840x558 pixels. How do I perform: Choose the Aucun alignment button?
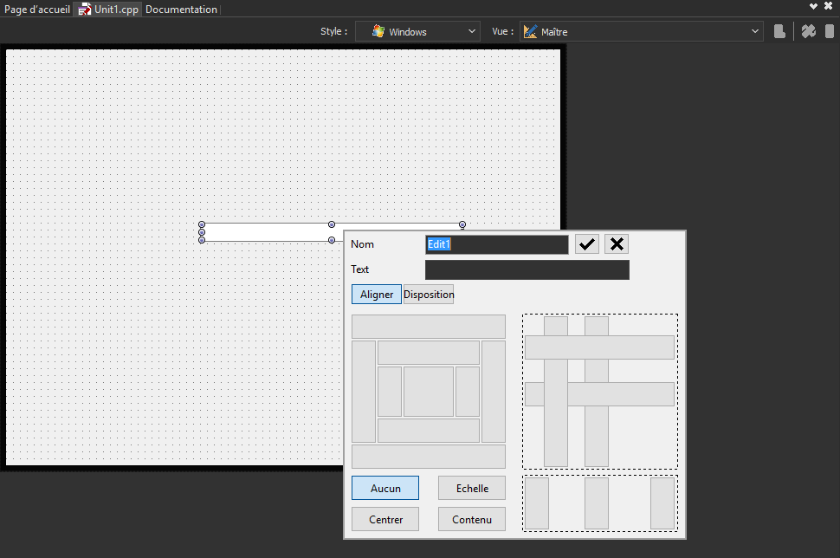pos(385,489)
